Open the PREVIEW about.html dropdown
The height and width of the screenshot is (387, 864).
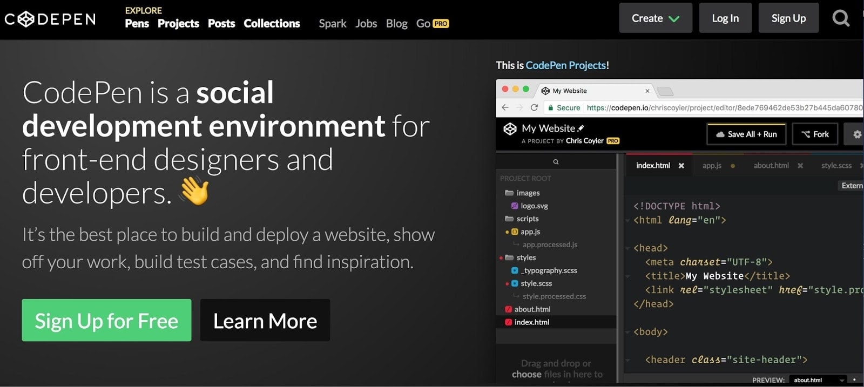[x=818, y=380]
